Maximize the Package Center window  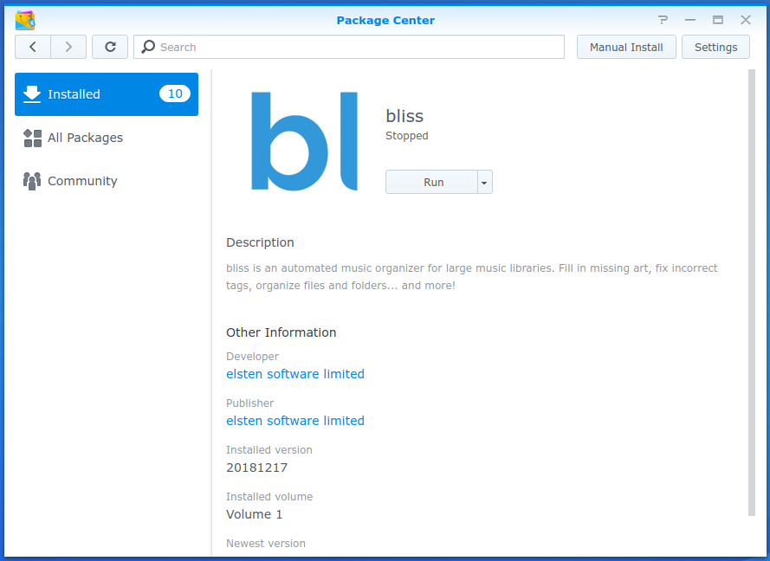pyautogui.click(x=718, y=20)
